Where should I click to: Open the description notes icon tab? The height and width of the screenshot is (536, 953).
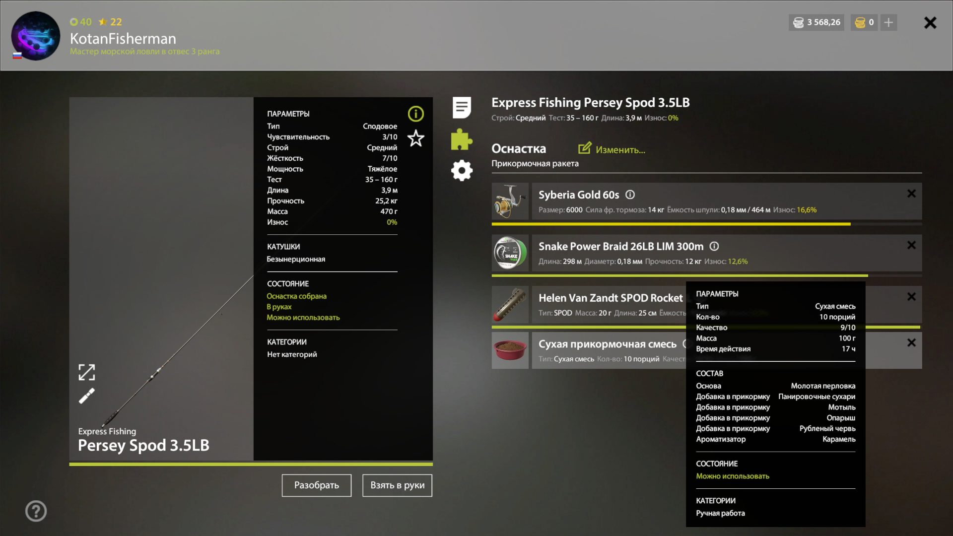click(x=462, y=108)
